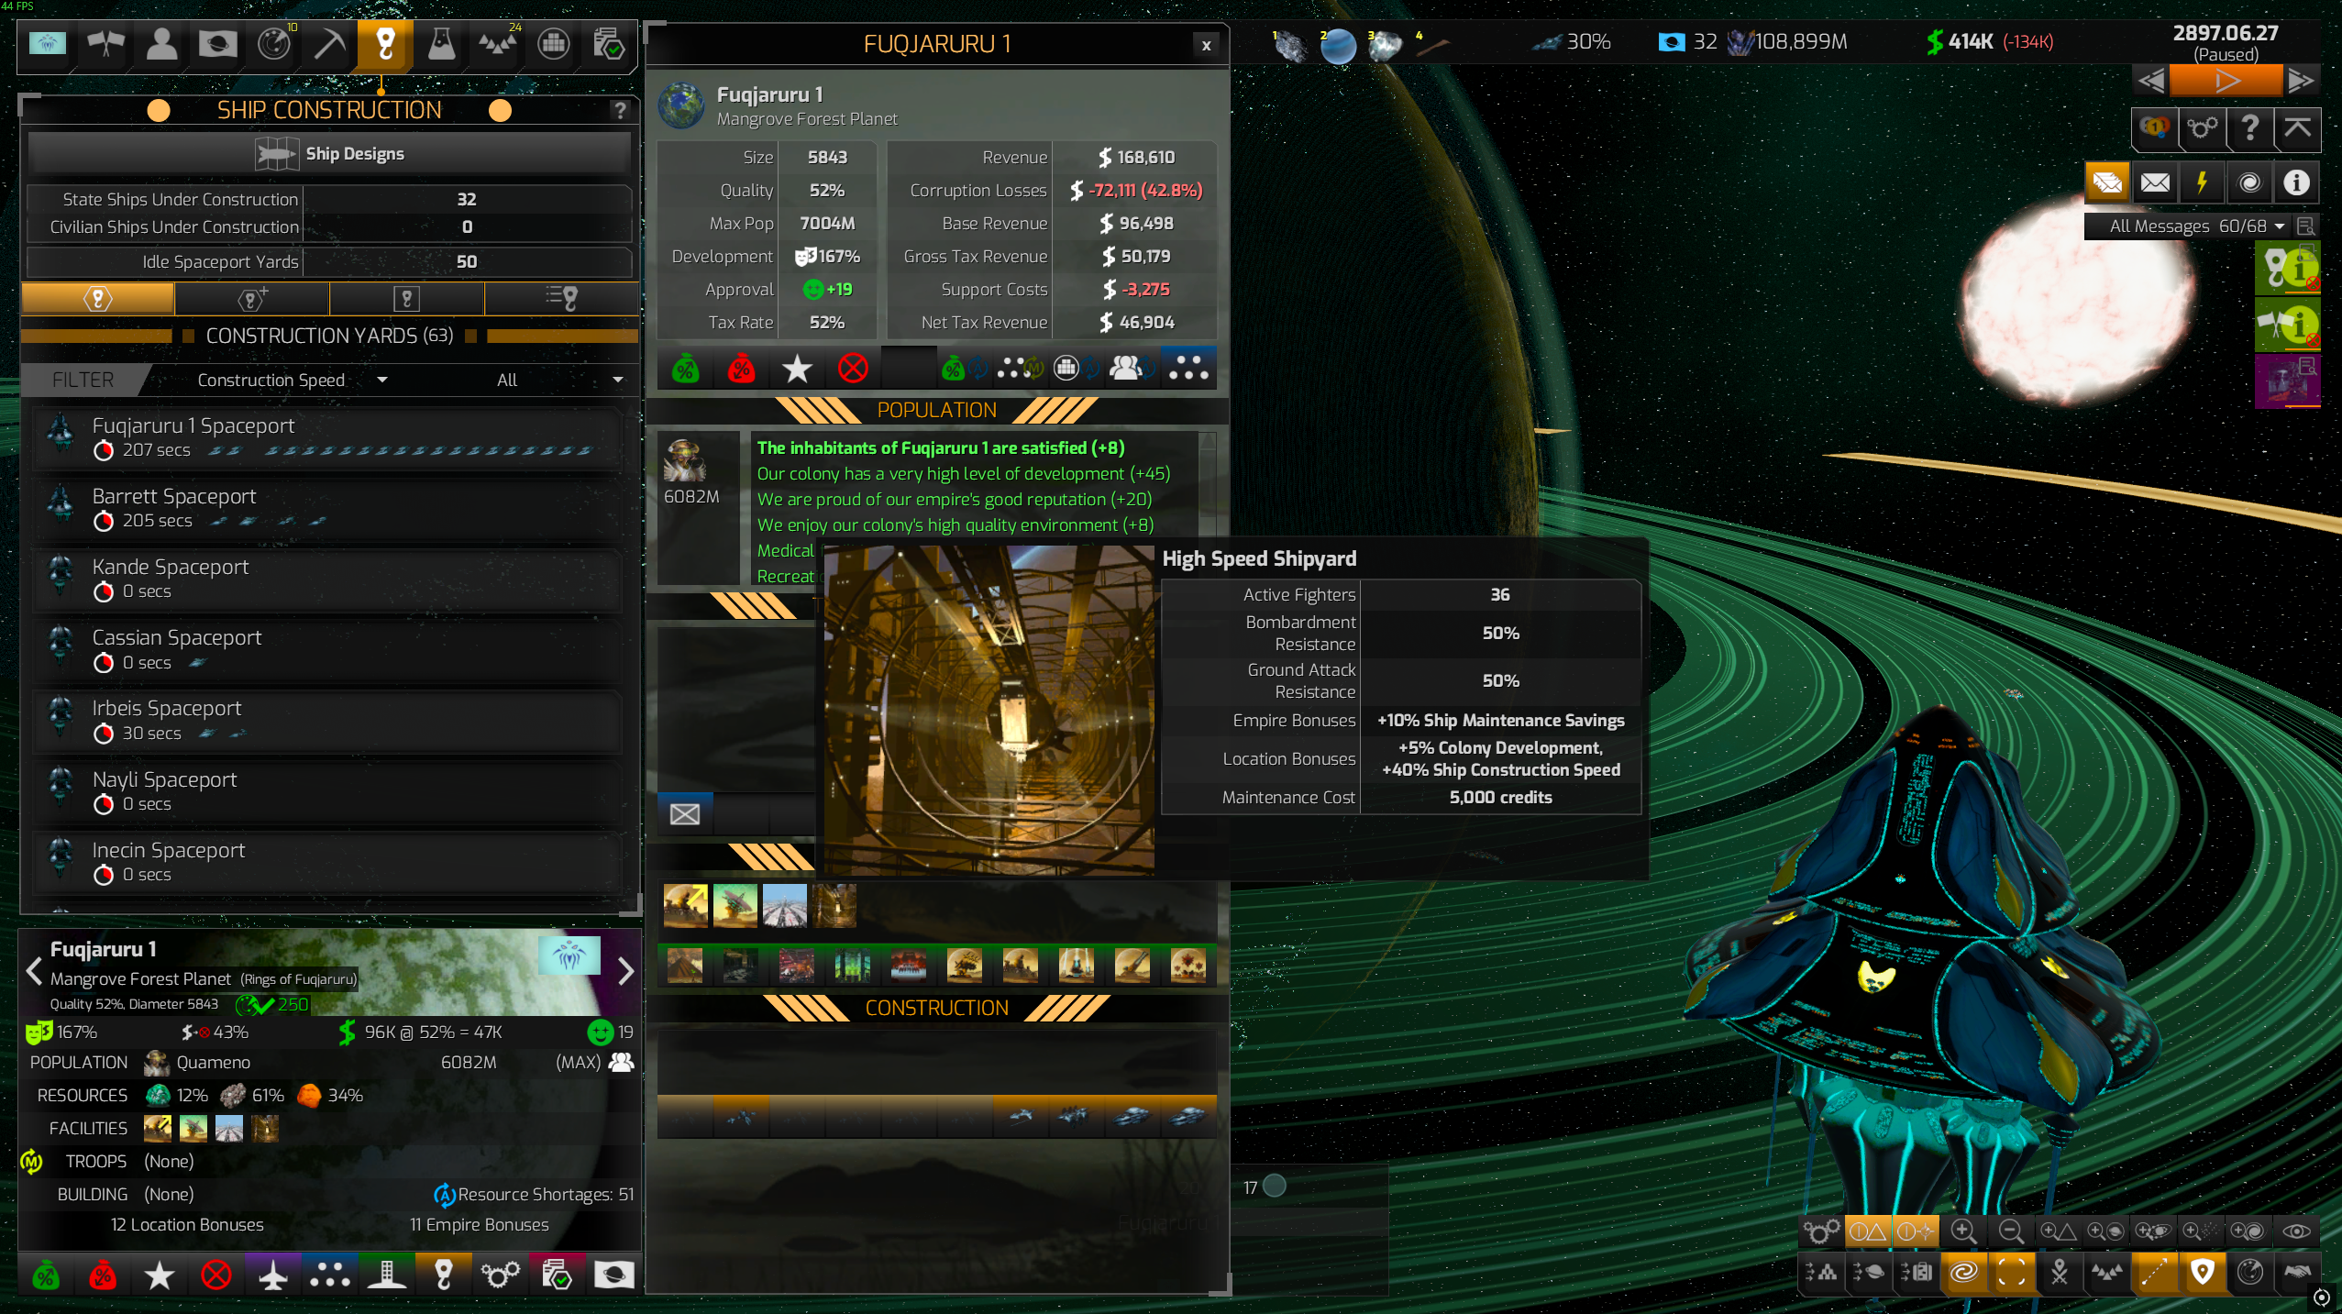Click the 11 Empire Bonuses entry
Screen dimensions: 2342x1314
tap(479, 1224)
